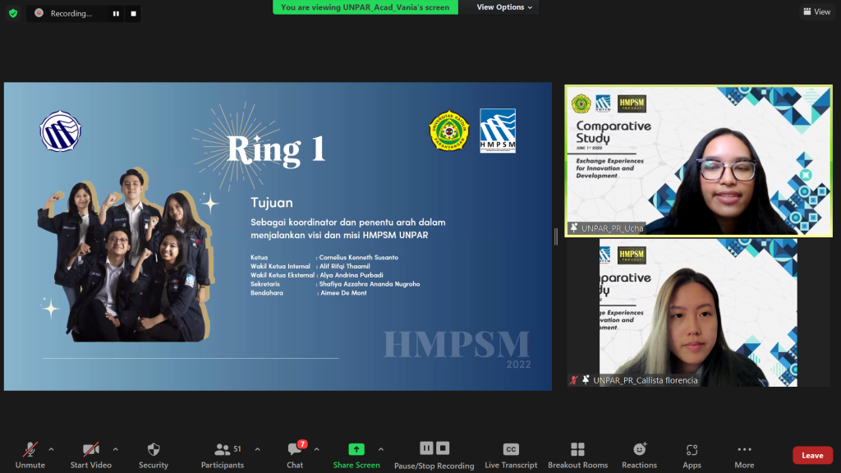Pause recording using top-left indicator button
The image size is (841, 473).
coord(116,13)
